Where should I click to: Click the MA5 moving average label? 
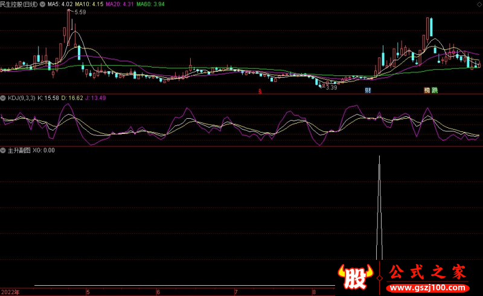(x=60, y=4)
